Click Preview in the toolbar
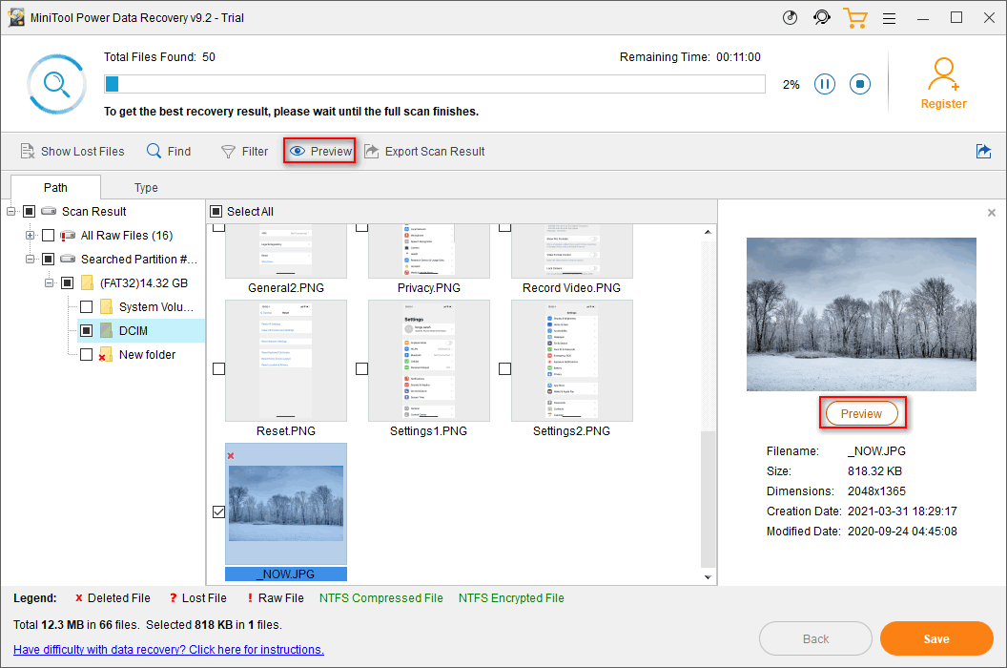The width and height of the screenshot is (1007, 668). point(320,151)
